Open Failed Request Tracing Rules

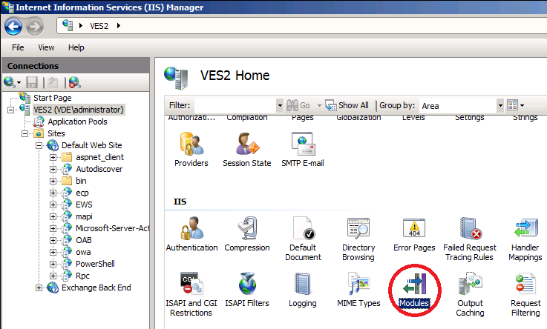pyautogui.click(x=470, y=239)
